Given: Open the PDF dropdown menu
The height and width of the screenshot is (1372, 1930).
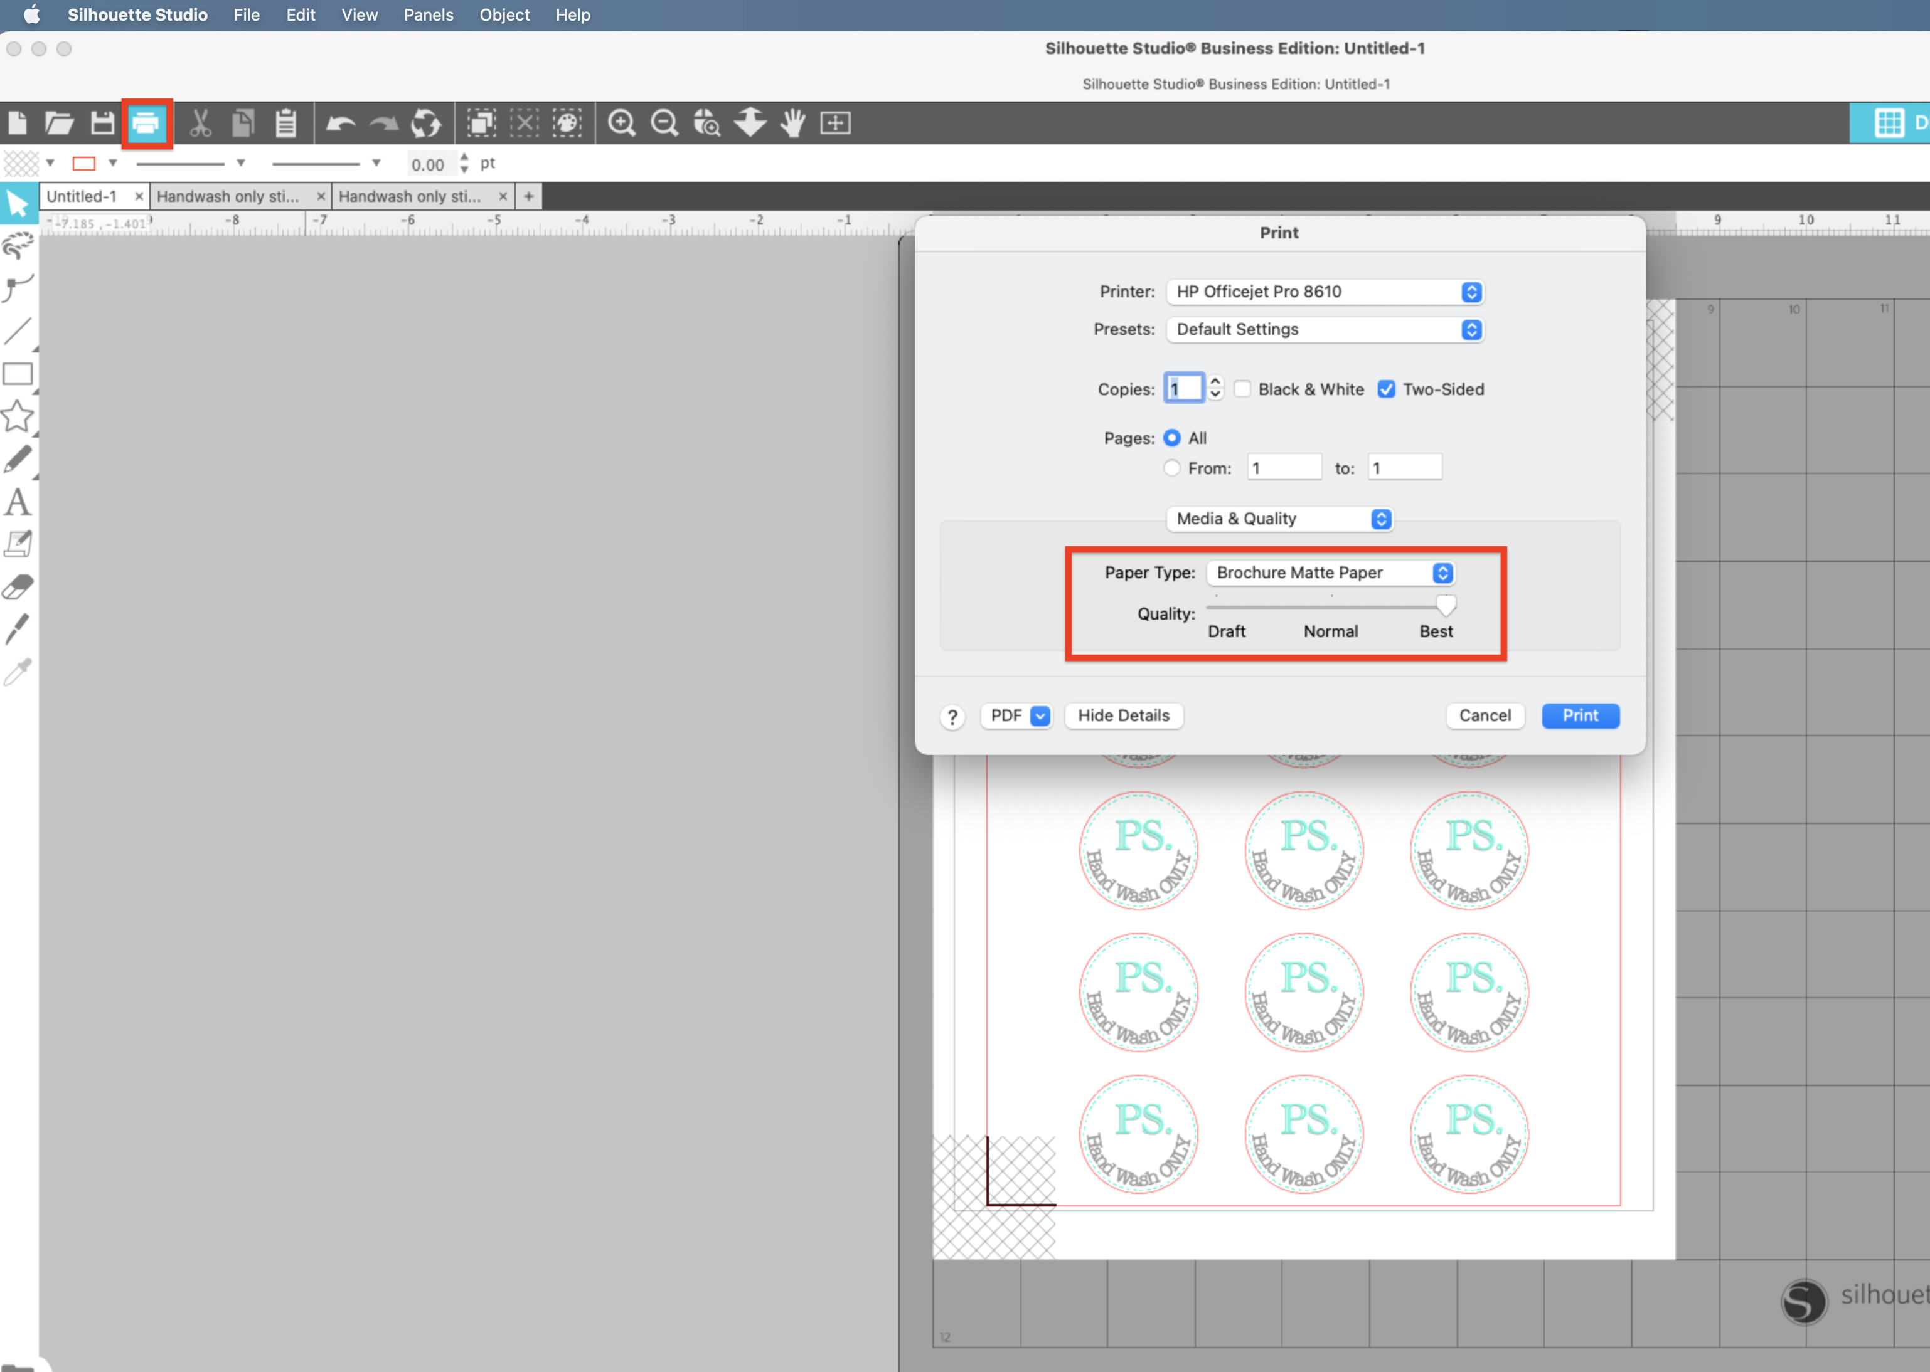Looking at the screenshot, I should click(x=1017, y=715).
